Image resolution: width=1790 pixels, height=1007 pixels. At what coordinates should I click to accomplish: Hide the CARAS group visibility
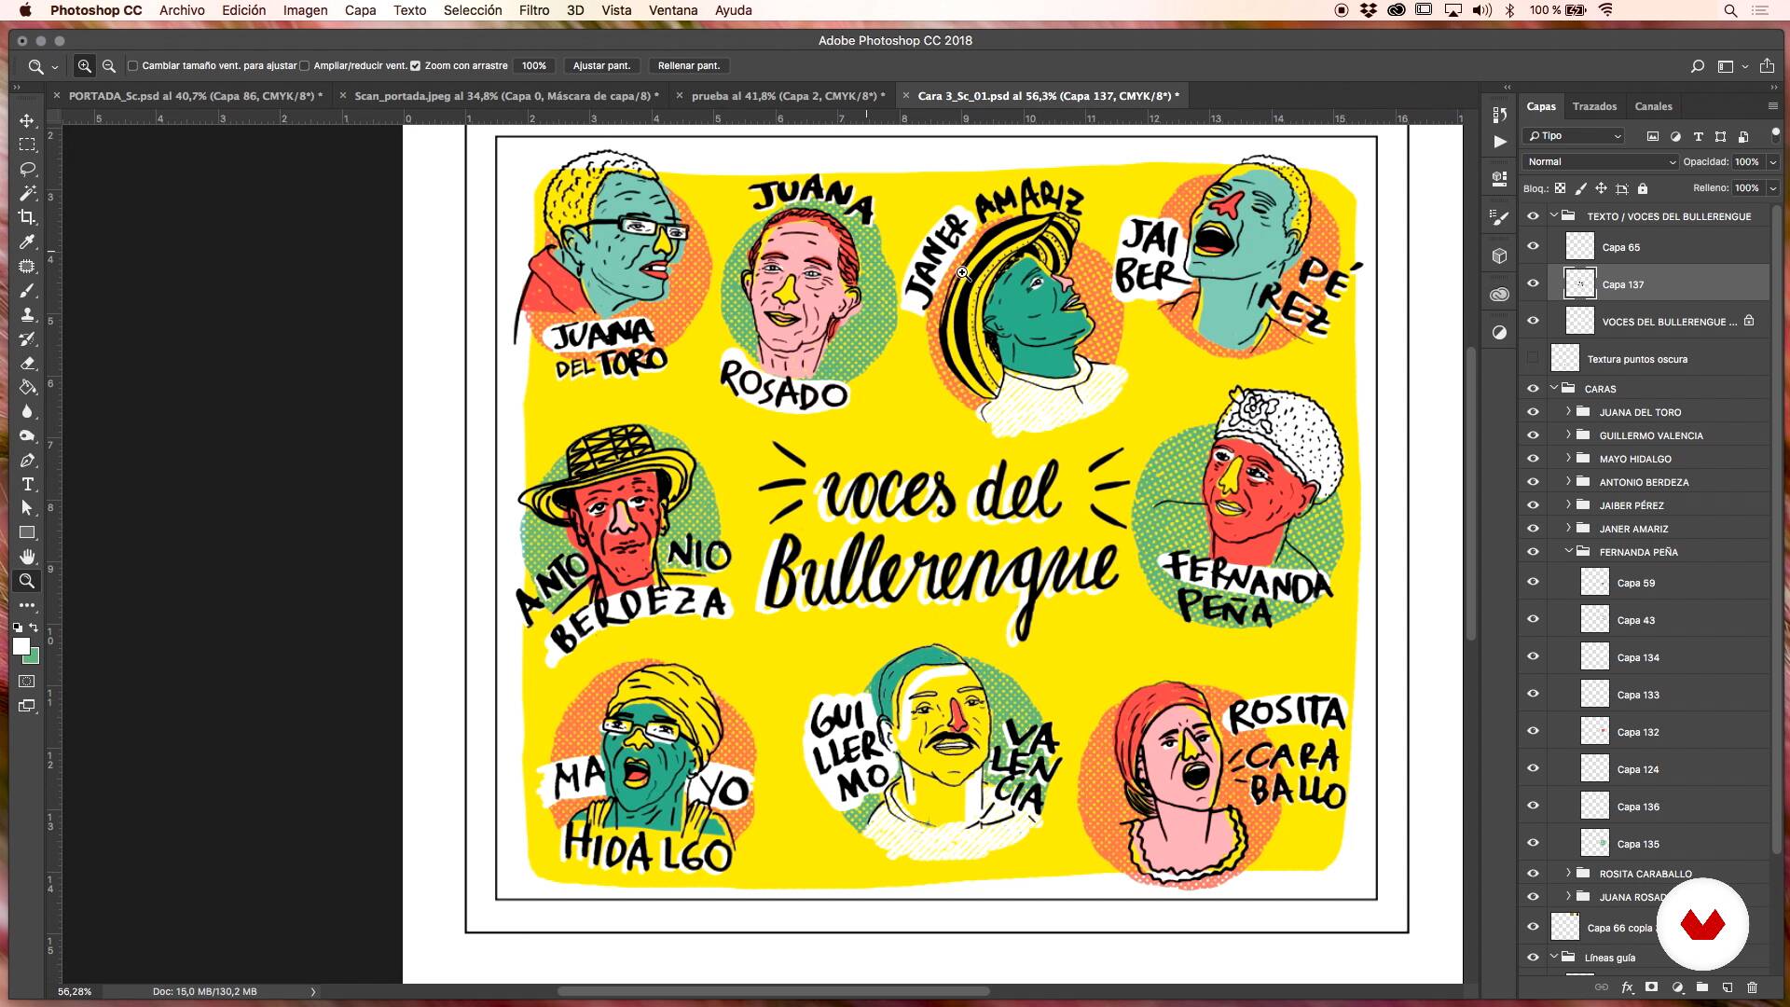(1533, 389)
